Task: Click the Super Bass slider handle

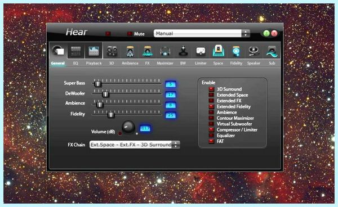Action: (97, 84)
